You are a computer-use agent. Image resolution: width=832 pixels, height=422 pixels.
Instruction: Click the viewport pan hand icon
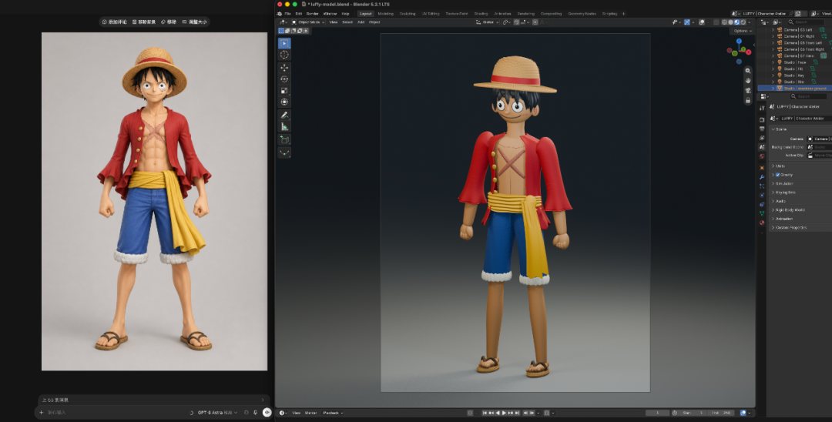pos(747,81)
